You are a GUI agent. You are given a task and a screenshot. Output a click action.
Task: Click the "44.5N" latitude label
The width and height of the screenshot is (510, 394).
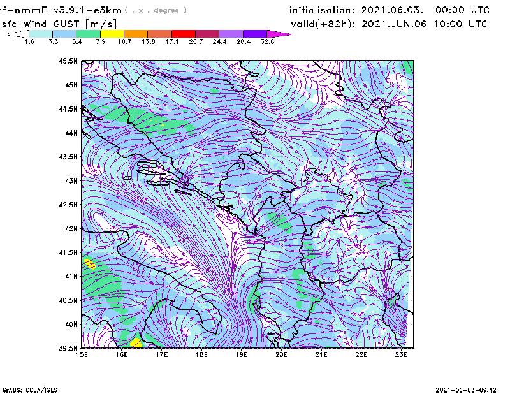click(x=68, y=108)
